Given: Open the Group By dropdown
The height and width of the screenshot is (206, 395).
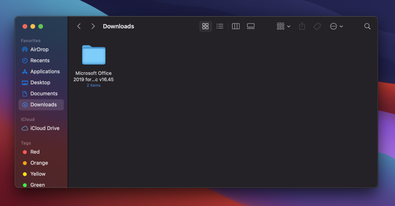Looking at the screenshot, I should coord(283,26).
